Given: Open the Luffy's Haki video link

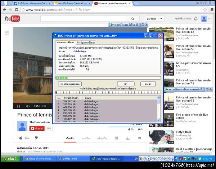Looking at the screenshot, I should [x=183, y=132].
